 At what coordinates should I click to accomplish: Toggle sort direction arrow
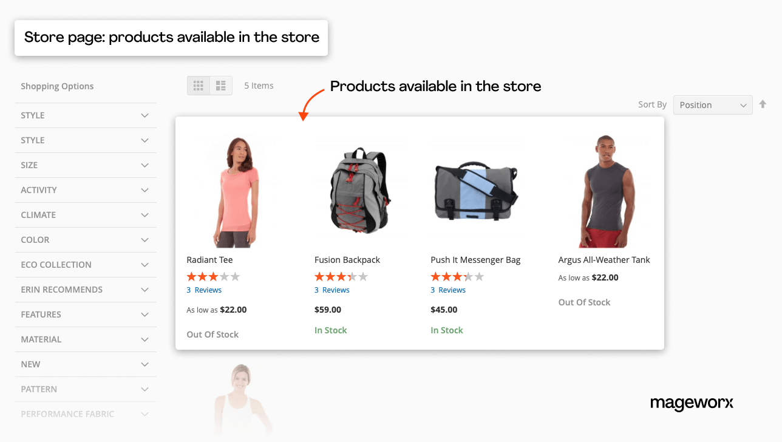coord(763,104)
